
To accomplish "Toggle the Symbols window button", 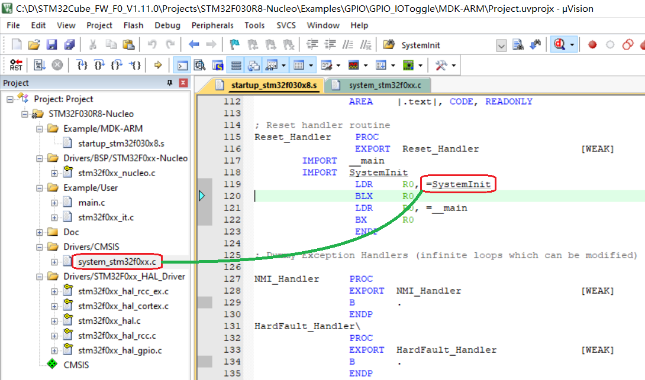I will (x=218, y=65).
